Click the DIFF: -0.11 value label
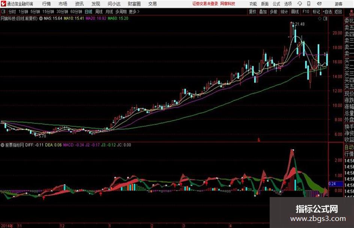The height and width of the screenshot is (228, 354). (x=34, y=145)
